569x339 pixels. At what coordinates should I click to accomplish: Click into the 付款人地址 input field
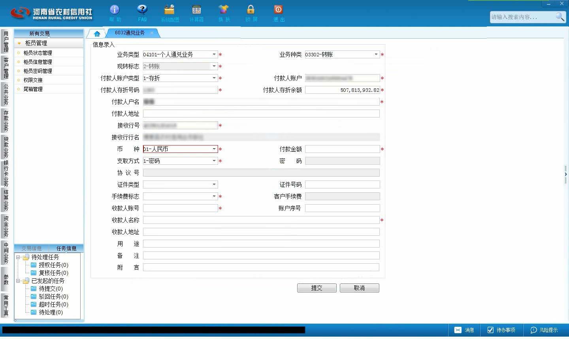(261, 114)
